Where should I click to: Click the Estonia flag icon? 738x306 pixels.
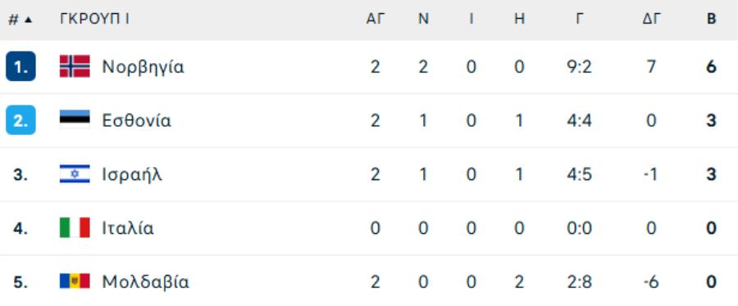pos(75,120)
